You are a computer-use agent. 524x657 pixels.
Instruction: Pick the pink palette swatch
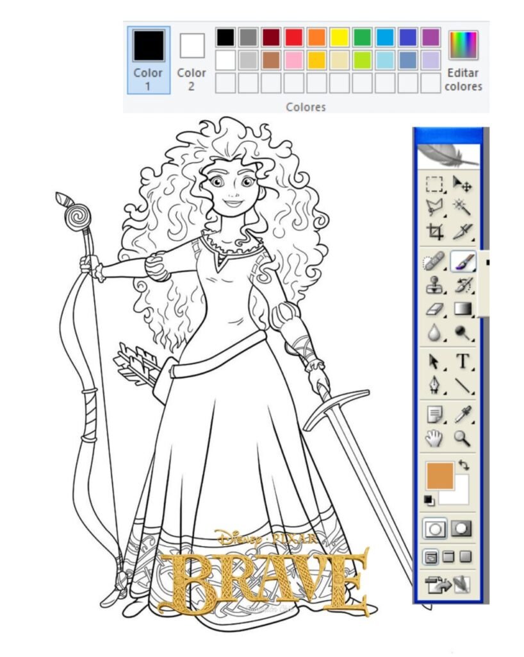[294, 60]
